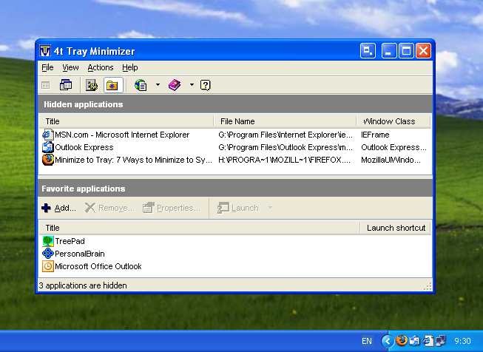Toggle the favorite applications panel toolbar button

[113, 85]
